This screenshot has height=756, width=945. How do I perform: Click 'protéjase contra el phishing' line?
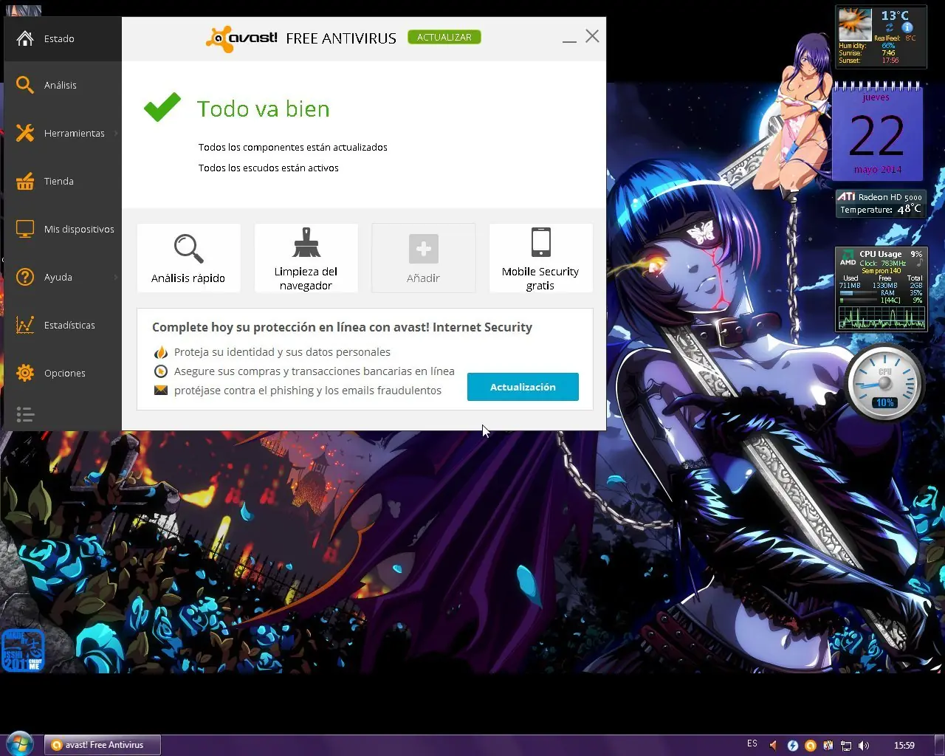click(x=308, y=391)
